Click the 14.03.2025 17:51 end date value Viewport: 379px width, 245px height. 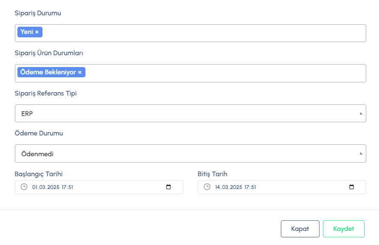coord(235,187)
